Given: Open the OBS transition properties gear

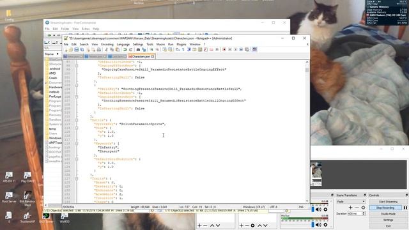Looking at the screenshot, I should coord(363,208).
